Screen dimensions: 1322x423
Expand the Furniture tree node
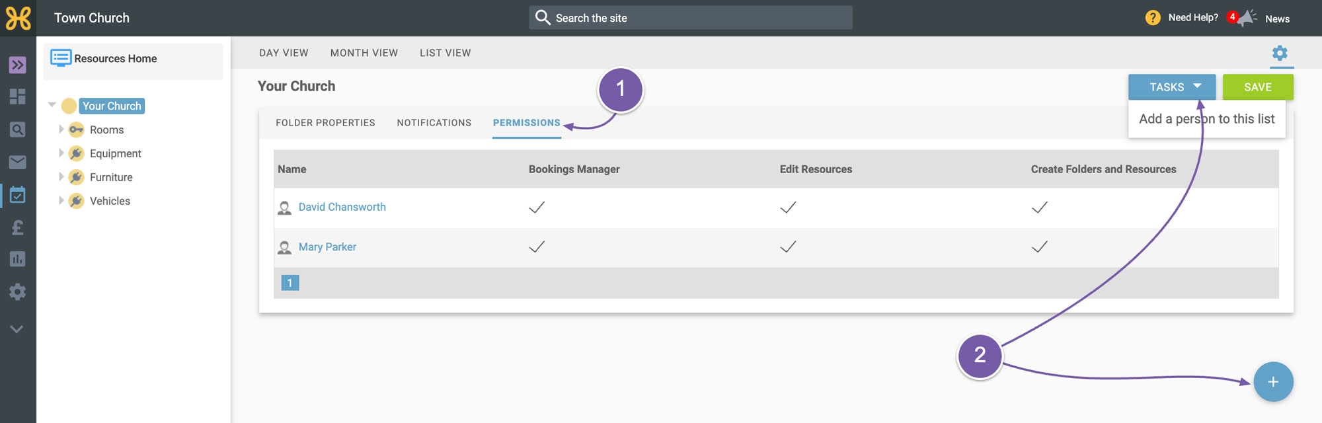[61, 176]
